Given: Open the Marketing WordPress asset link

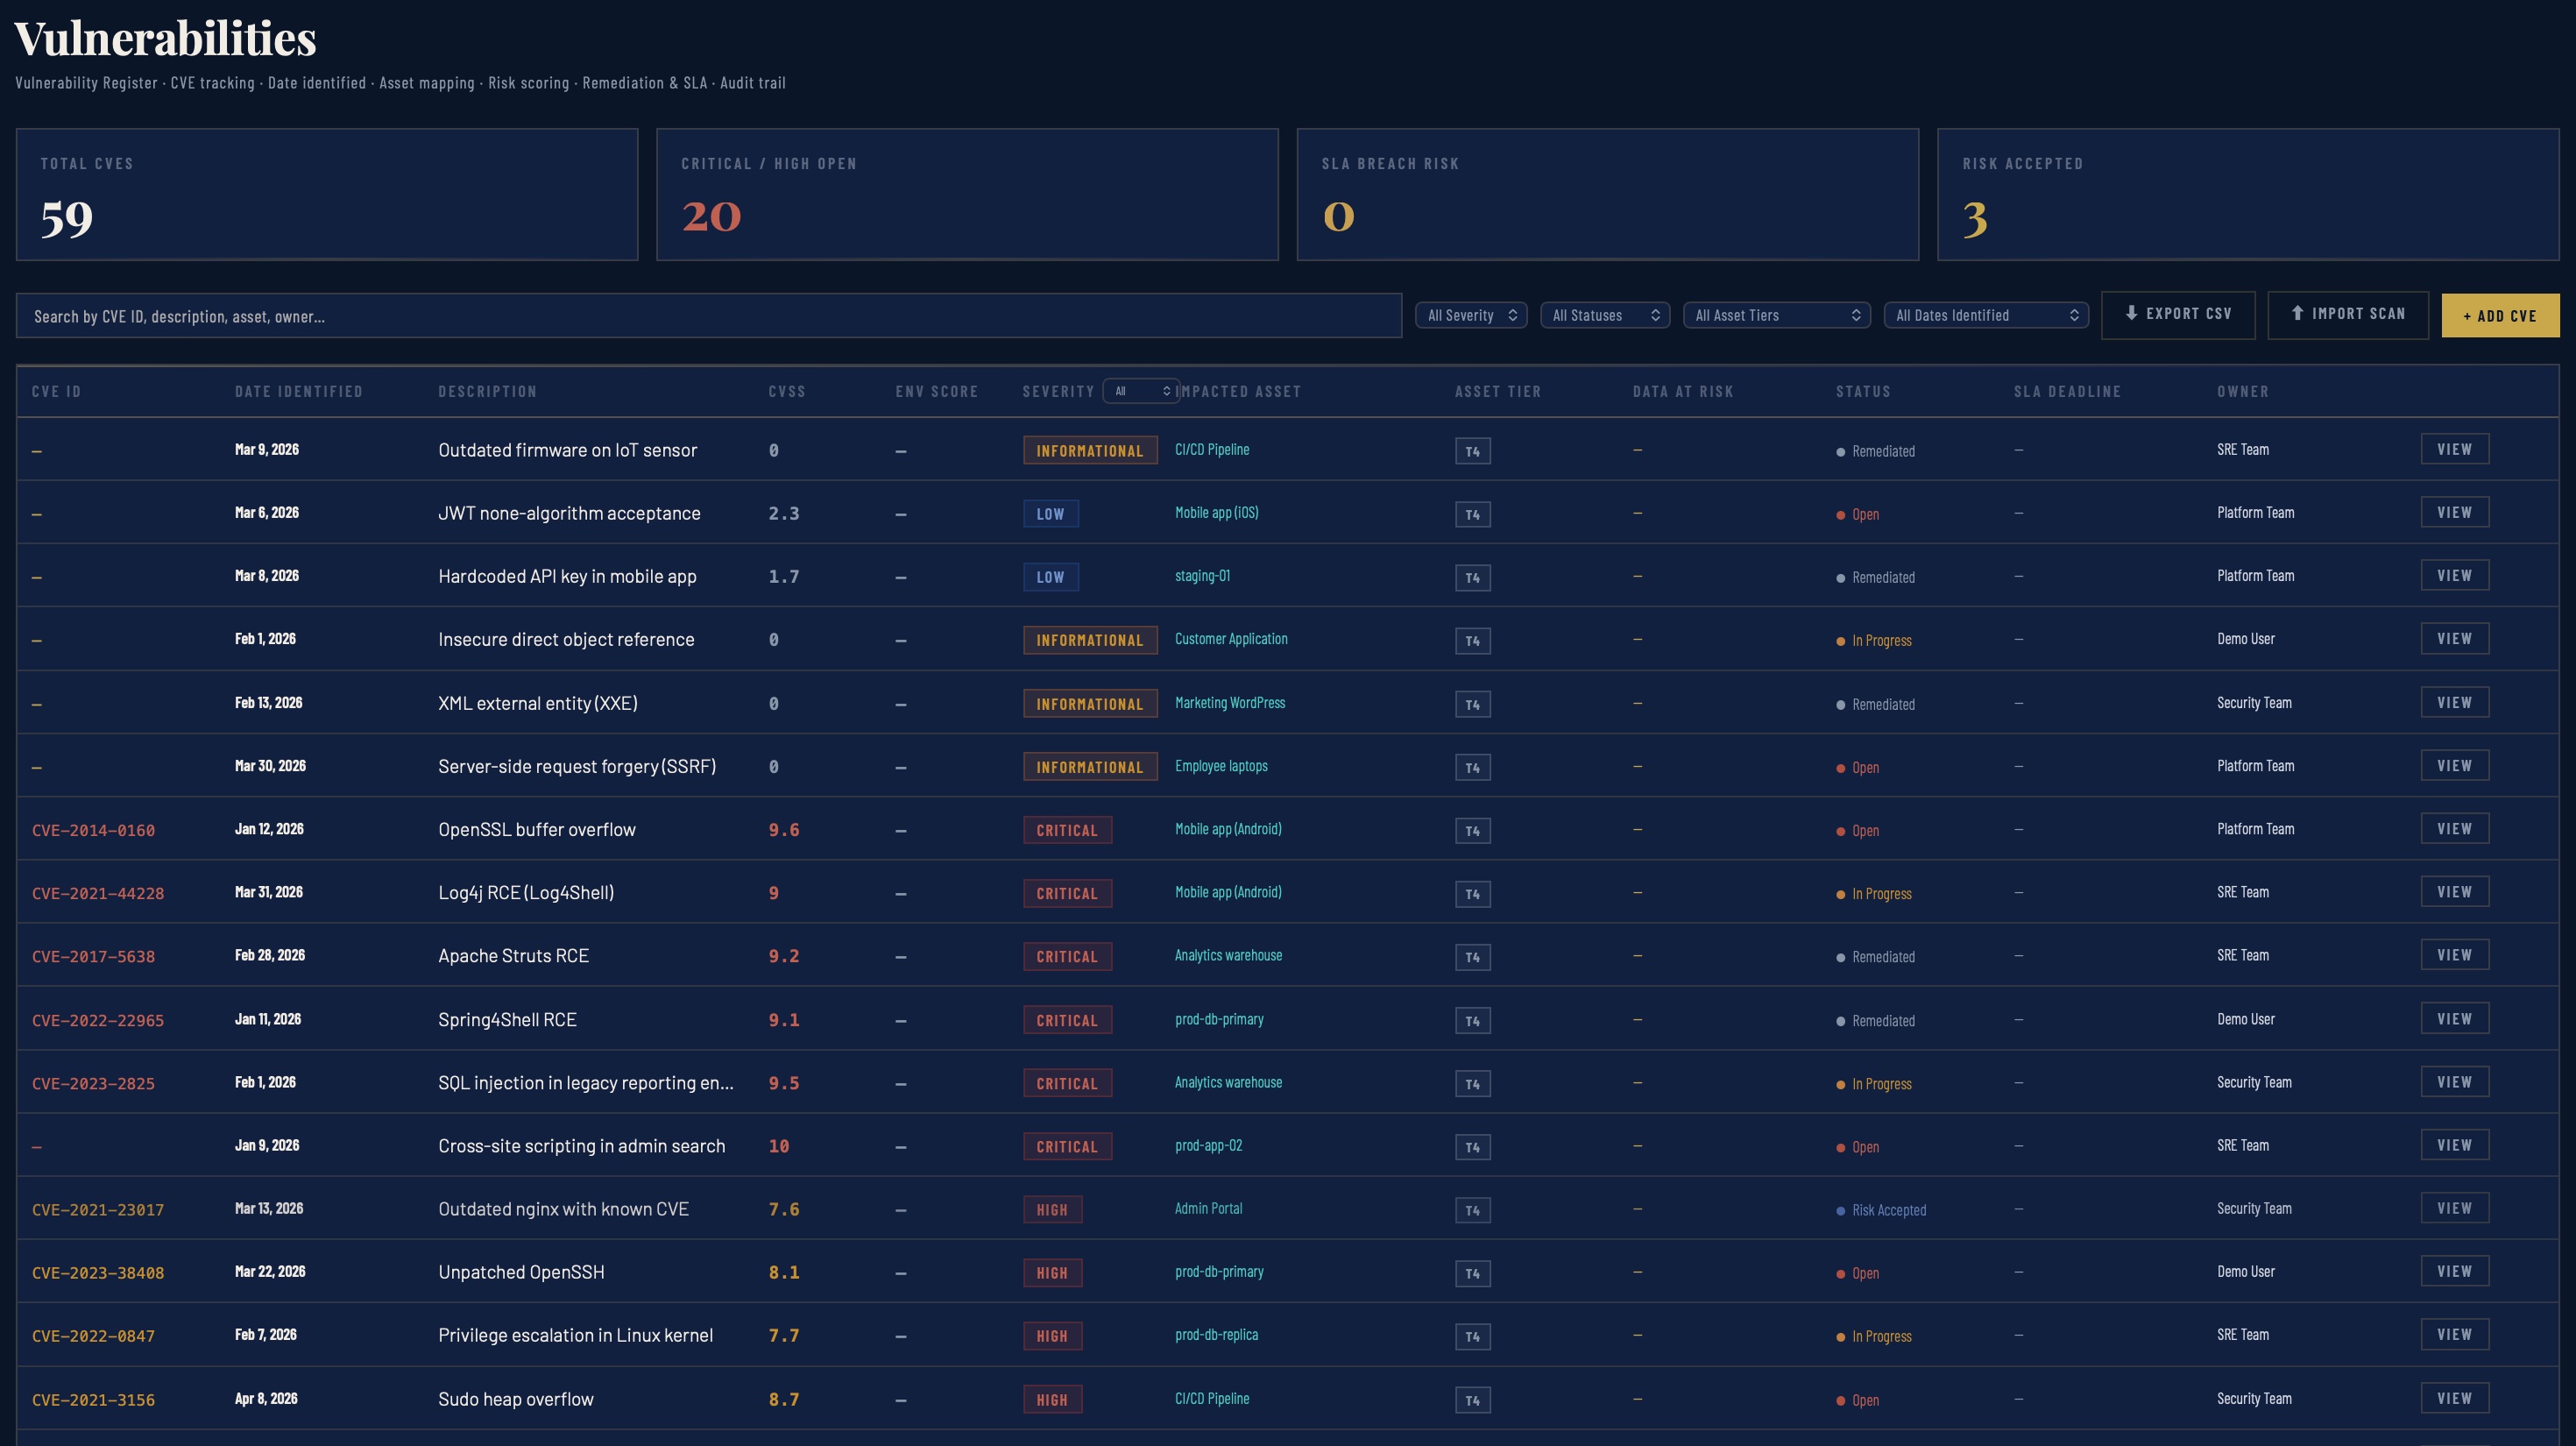Looking at the screenshot, I should [x=1230, y=702].
